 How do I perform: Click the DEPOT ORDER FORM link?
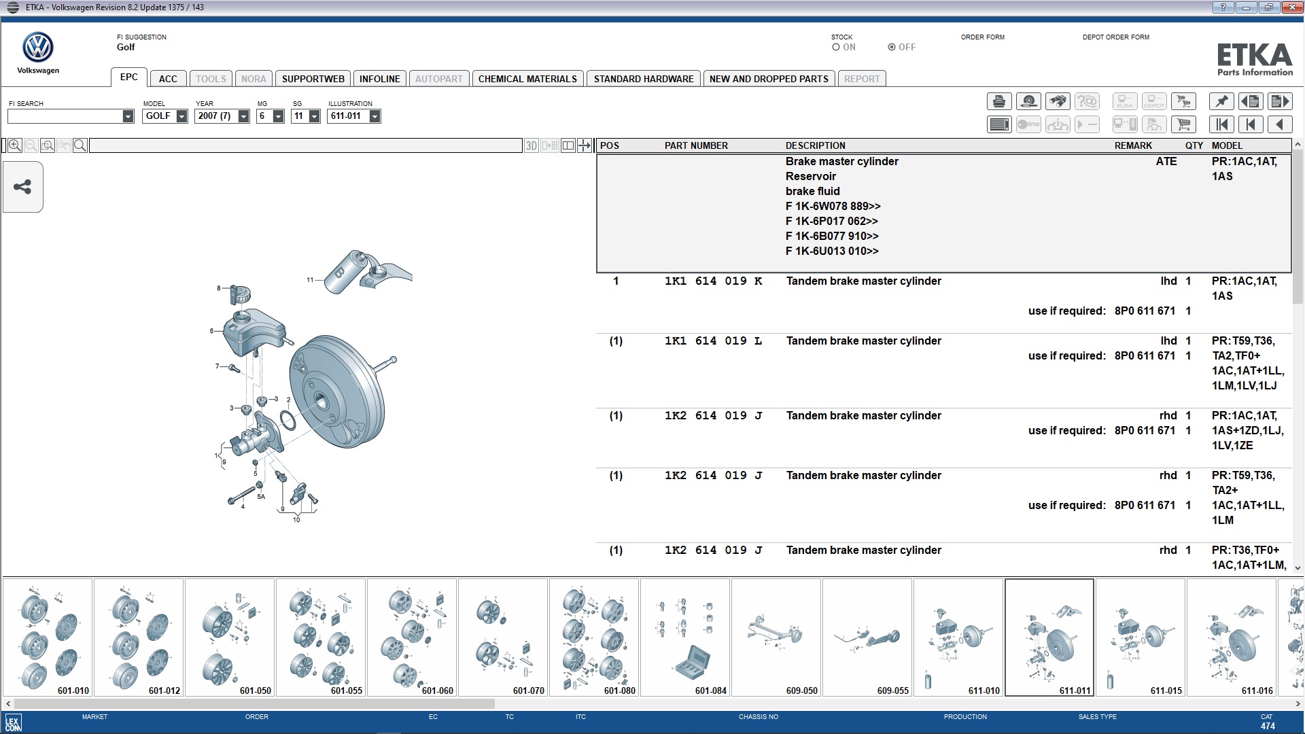(1116, 37)
